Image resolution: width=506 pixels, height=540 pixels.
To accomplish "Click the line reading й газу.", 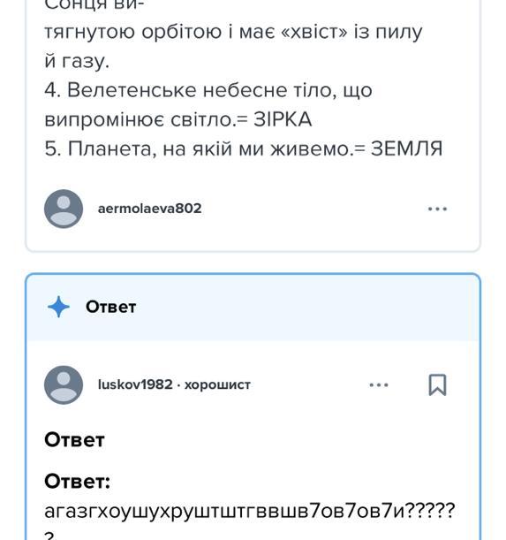I will 77,62.
